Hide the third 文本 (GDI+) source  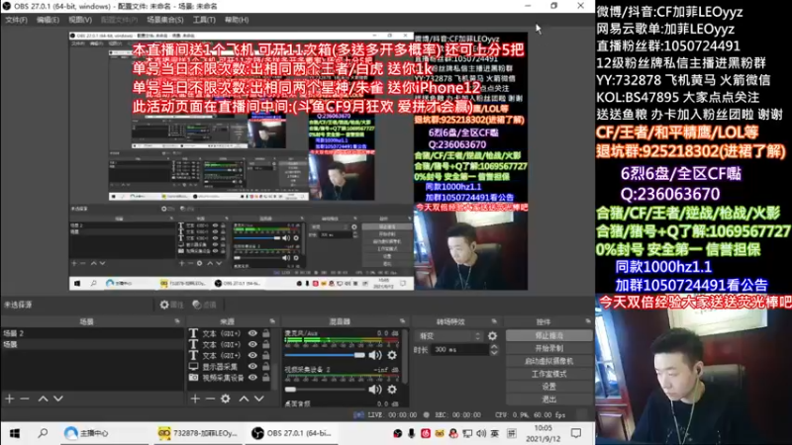pyautogui.click(x=252, y=355)
